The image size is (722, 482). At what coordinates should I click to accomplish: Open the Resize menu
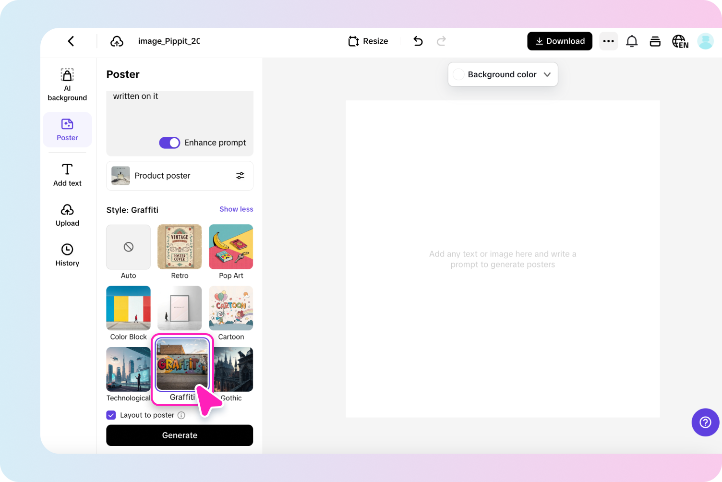pyautogui.click(x=368, y=41)
